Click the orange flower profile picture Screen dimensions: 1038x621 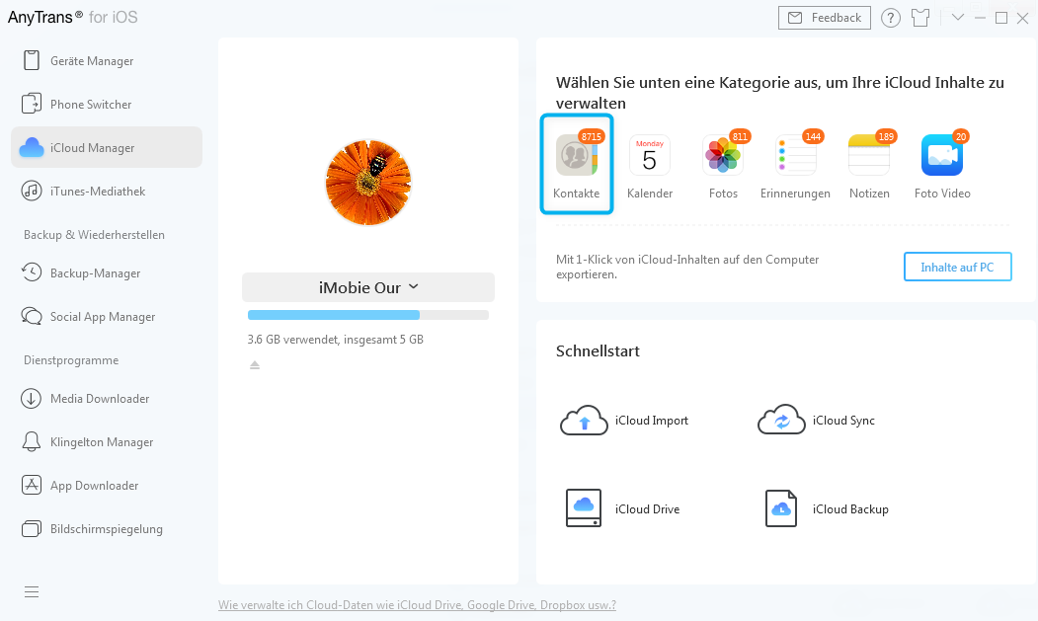(x=368, y=182)
